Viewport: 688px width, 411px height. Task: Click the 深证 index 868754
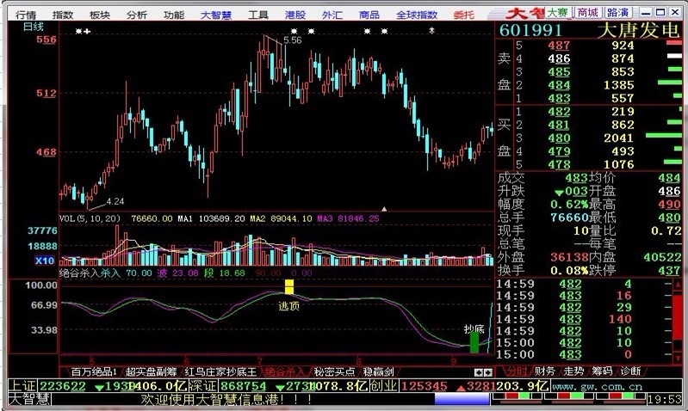243,386
